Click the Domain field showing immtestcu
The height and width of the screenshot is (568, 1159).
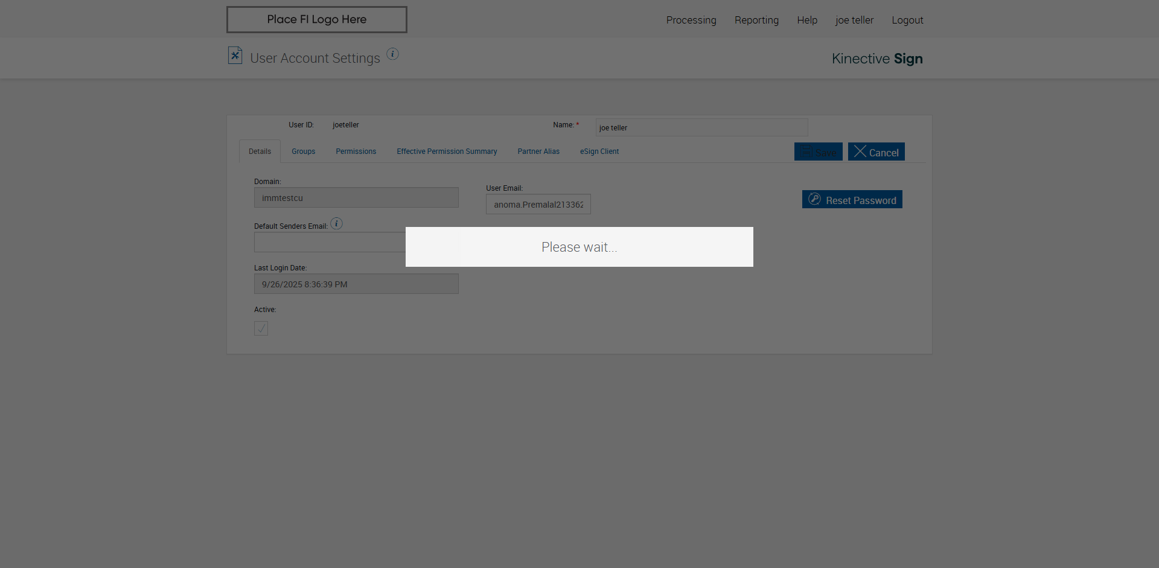point(356,197)
